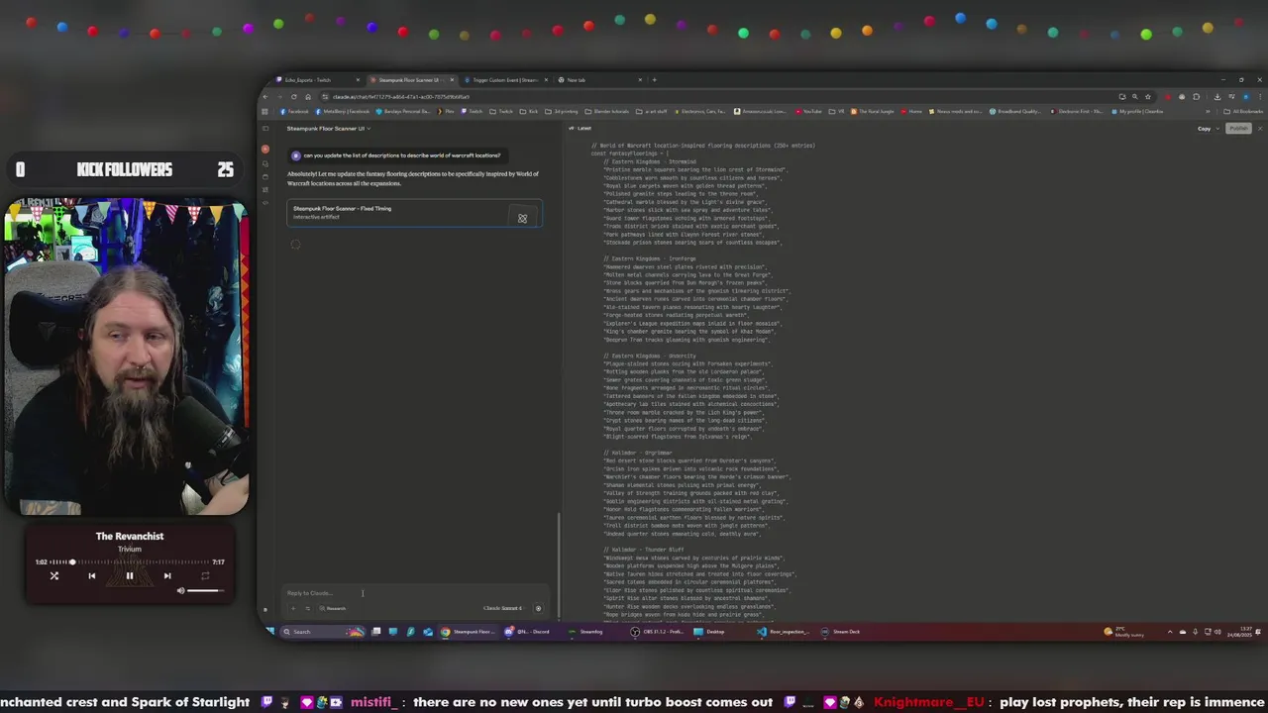1268x713 pixels.
Task: Open the browser extensions puzzle icon
Action: (1196, 96)
